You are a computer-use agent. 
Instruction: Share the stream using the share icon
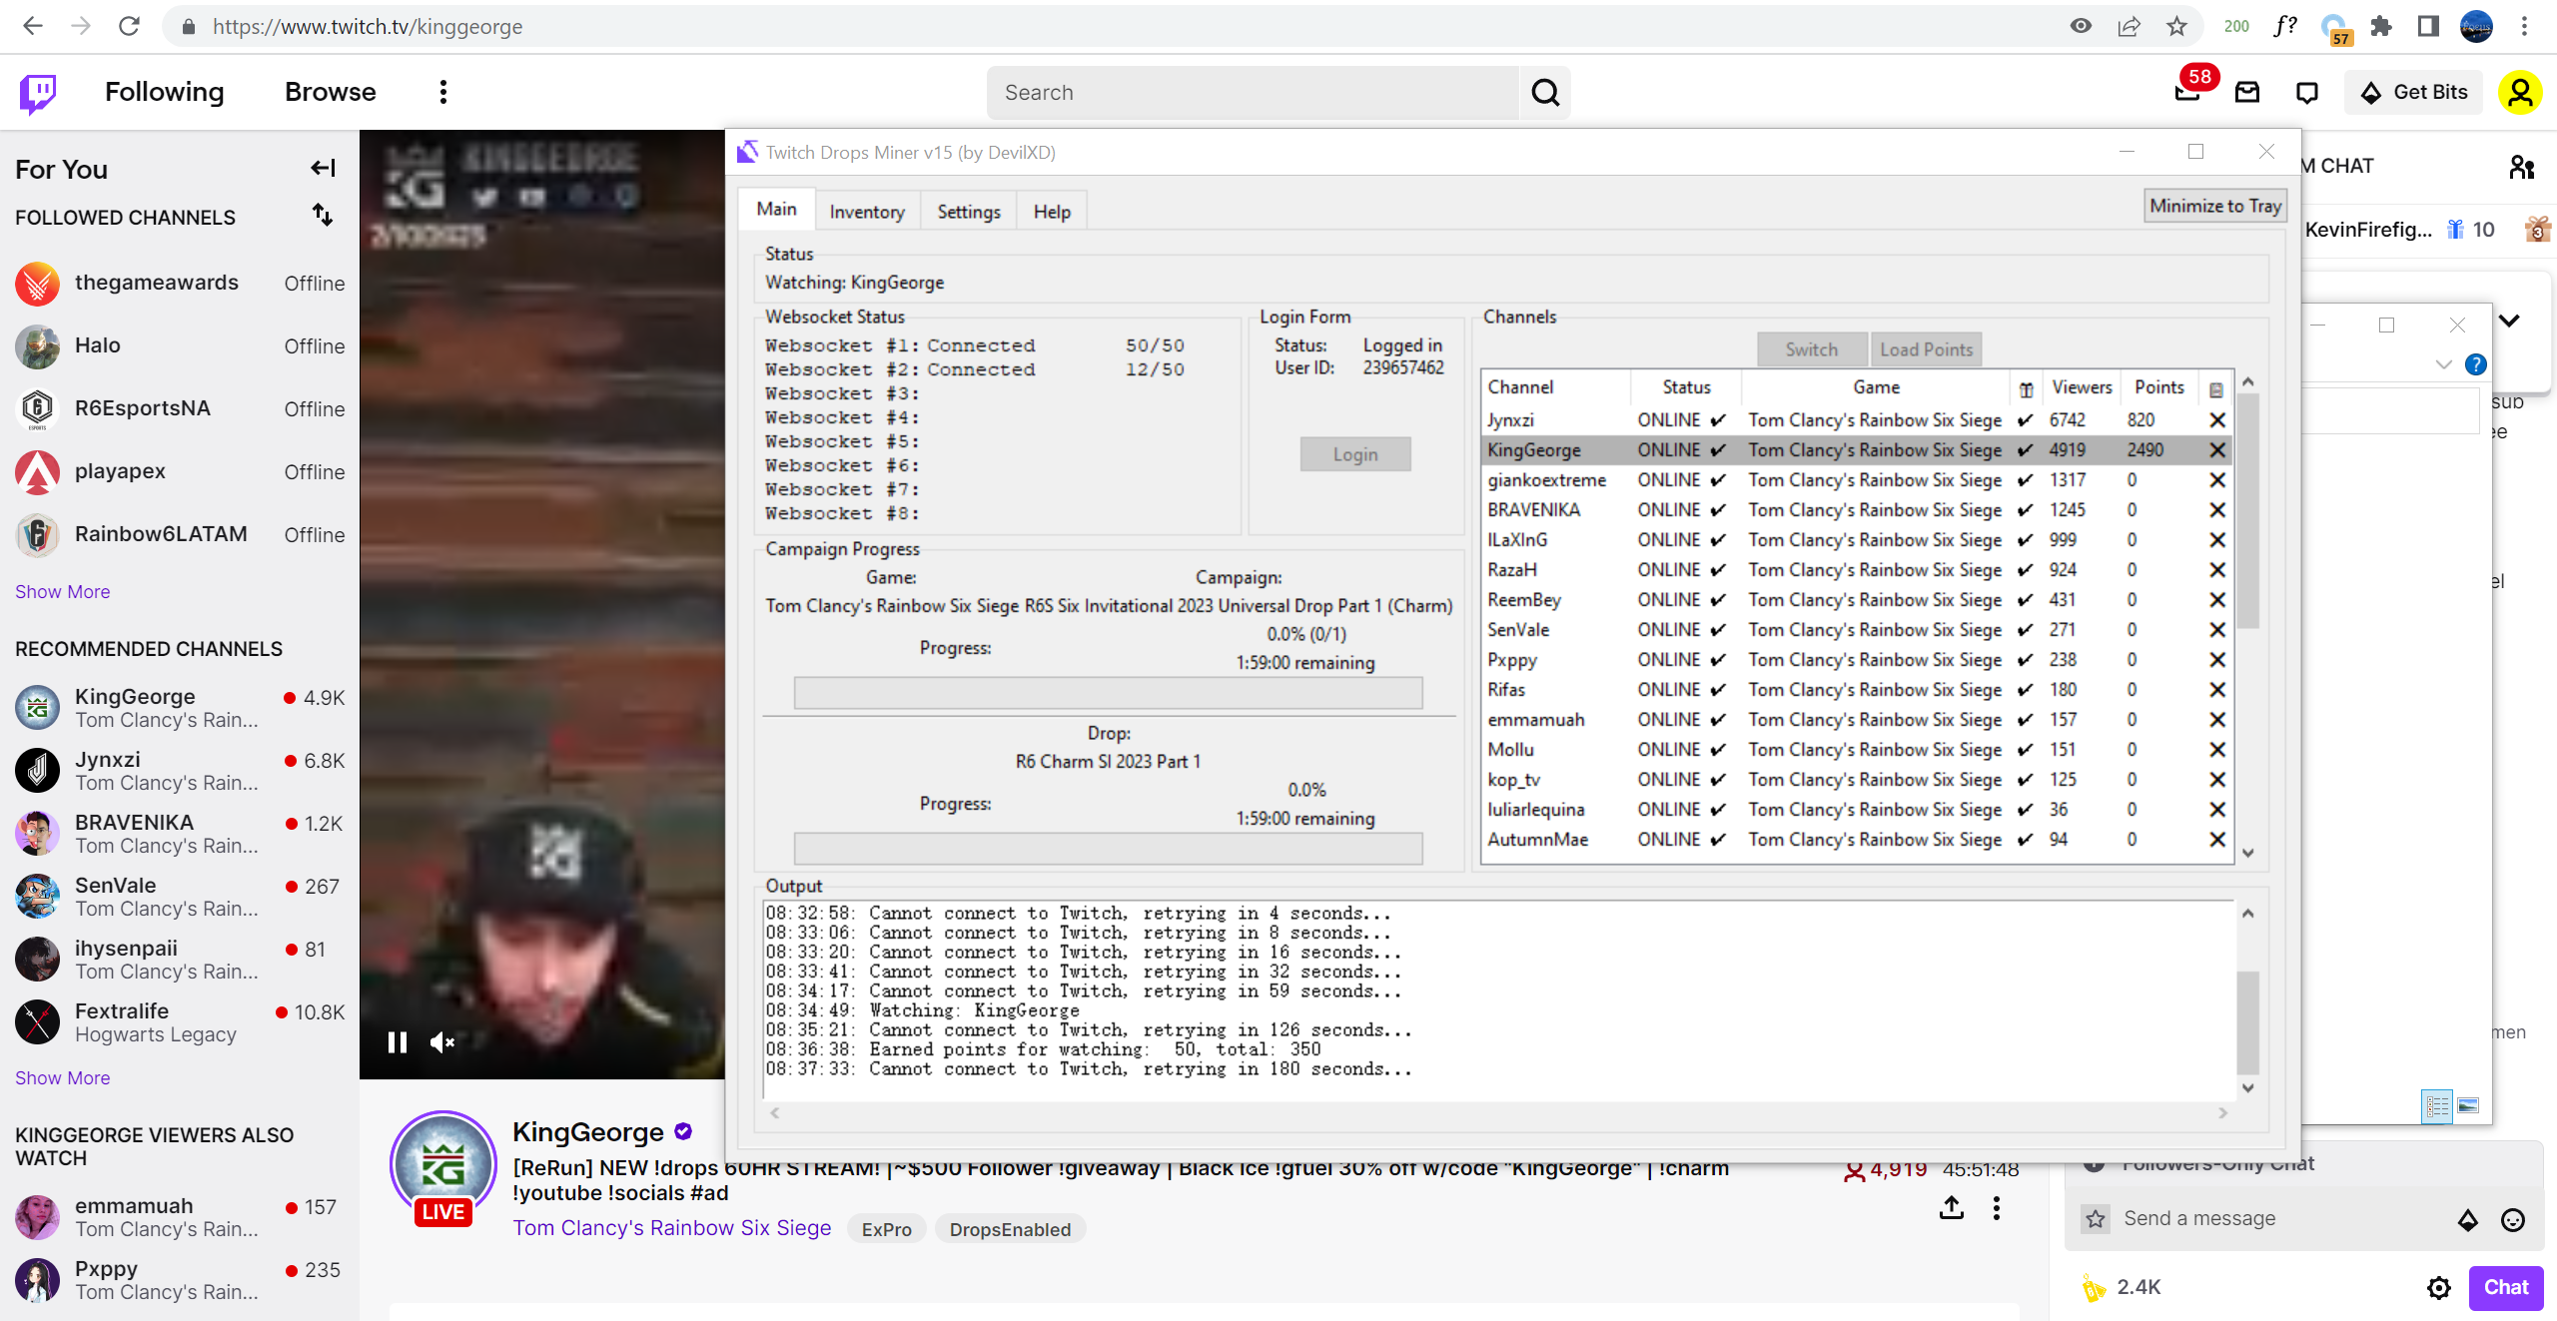1950,1207
